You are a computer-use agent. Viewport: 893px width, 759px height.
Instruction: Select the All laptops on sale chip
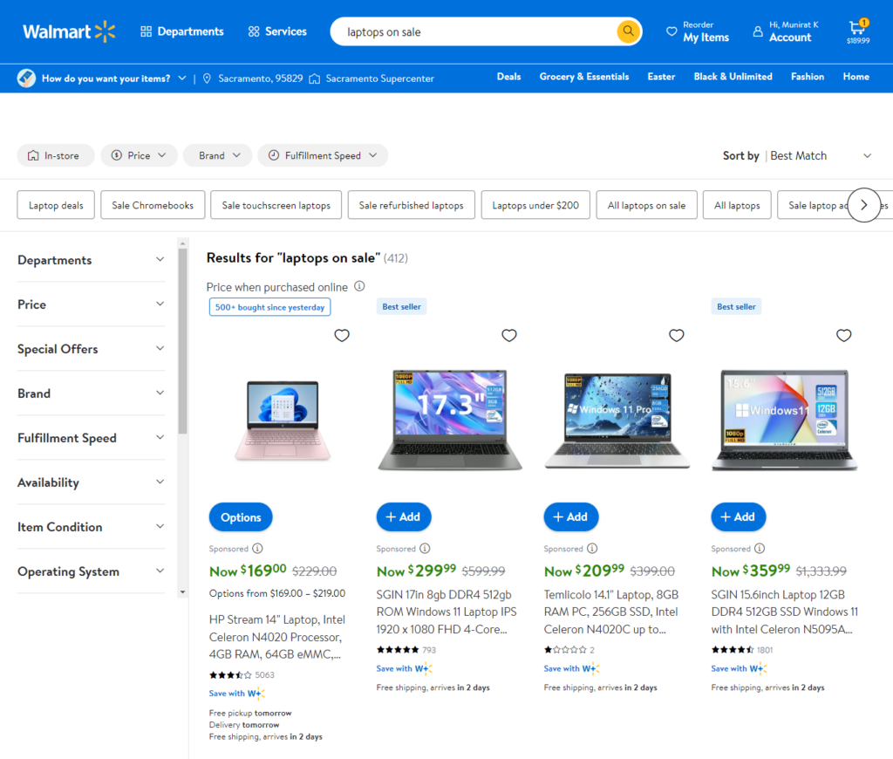pos(646,205)
